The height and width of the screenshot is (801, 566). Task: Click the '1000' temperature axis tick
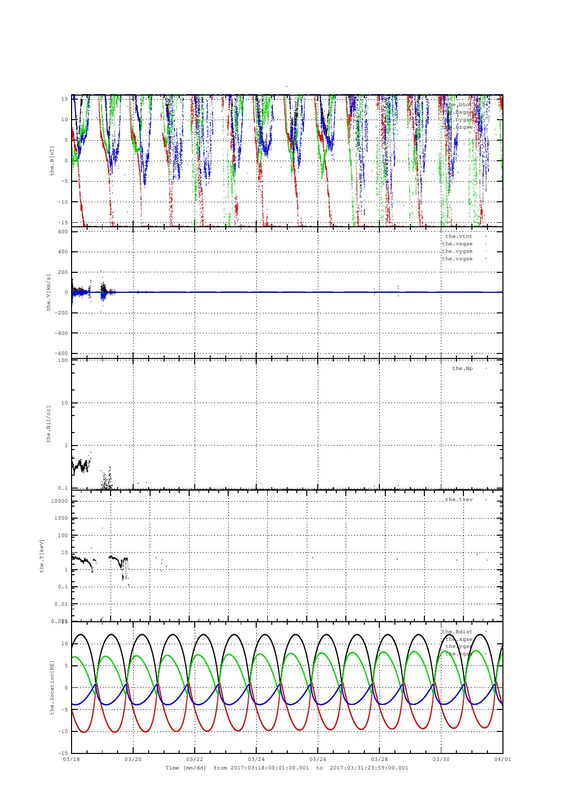[62, 518]
